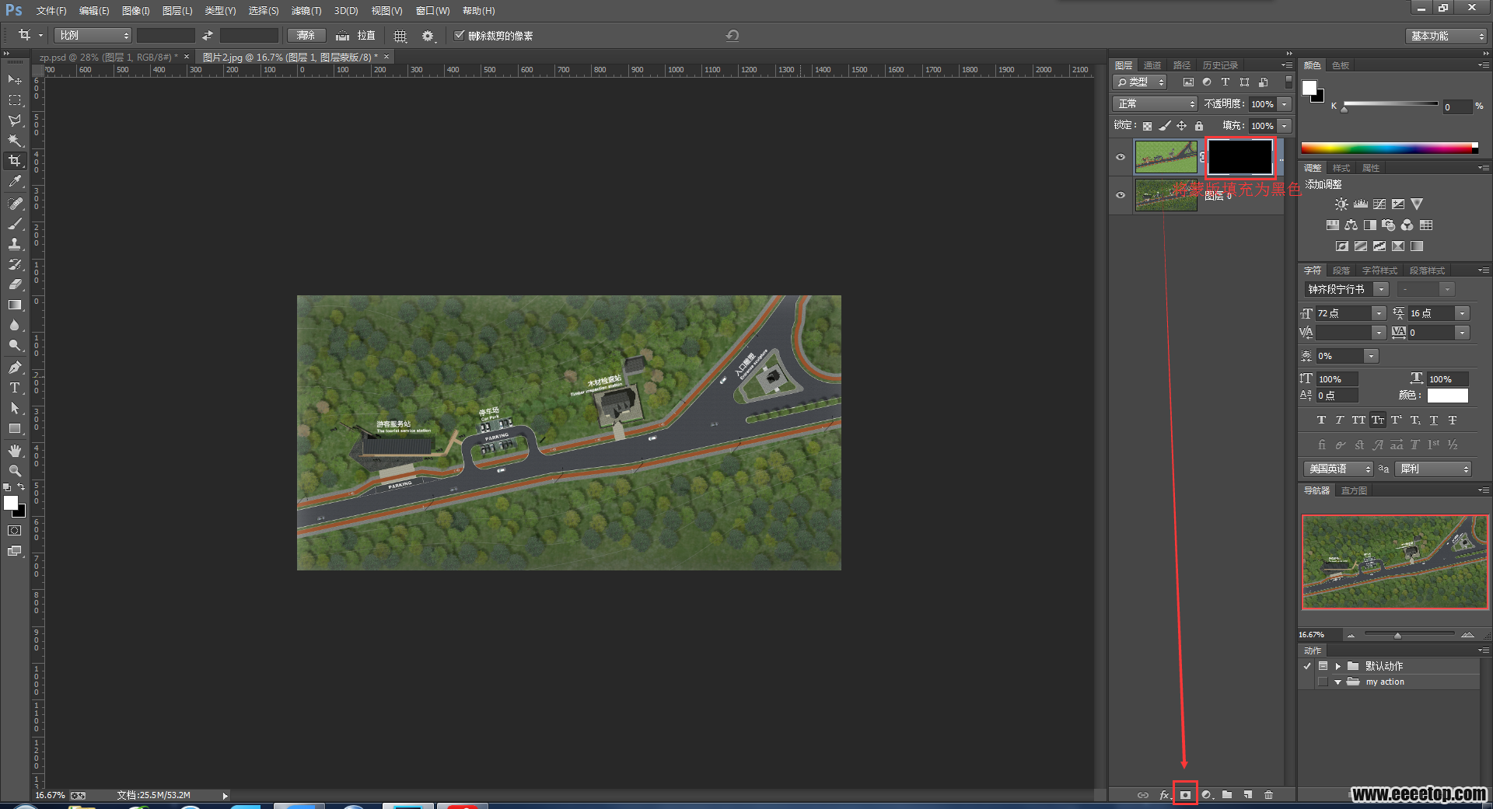Add a Levels adjustment
Screen dimensions: 1493x809
click(1360, 204)
